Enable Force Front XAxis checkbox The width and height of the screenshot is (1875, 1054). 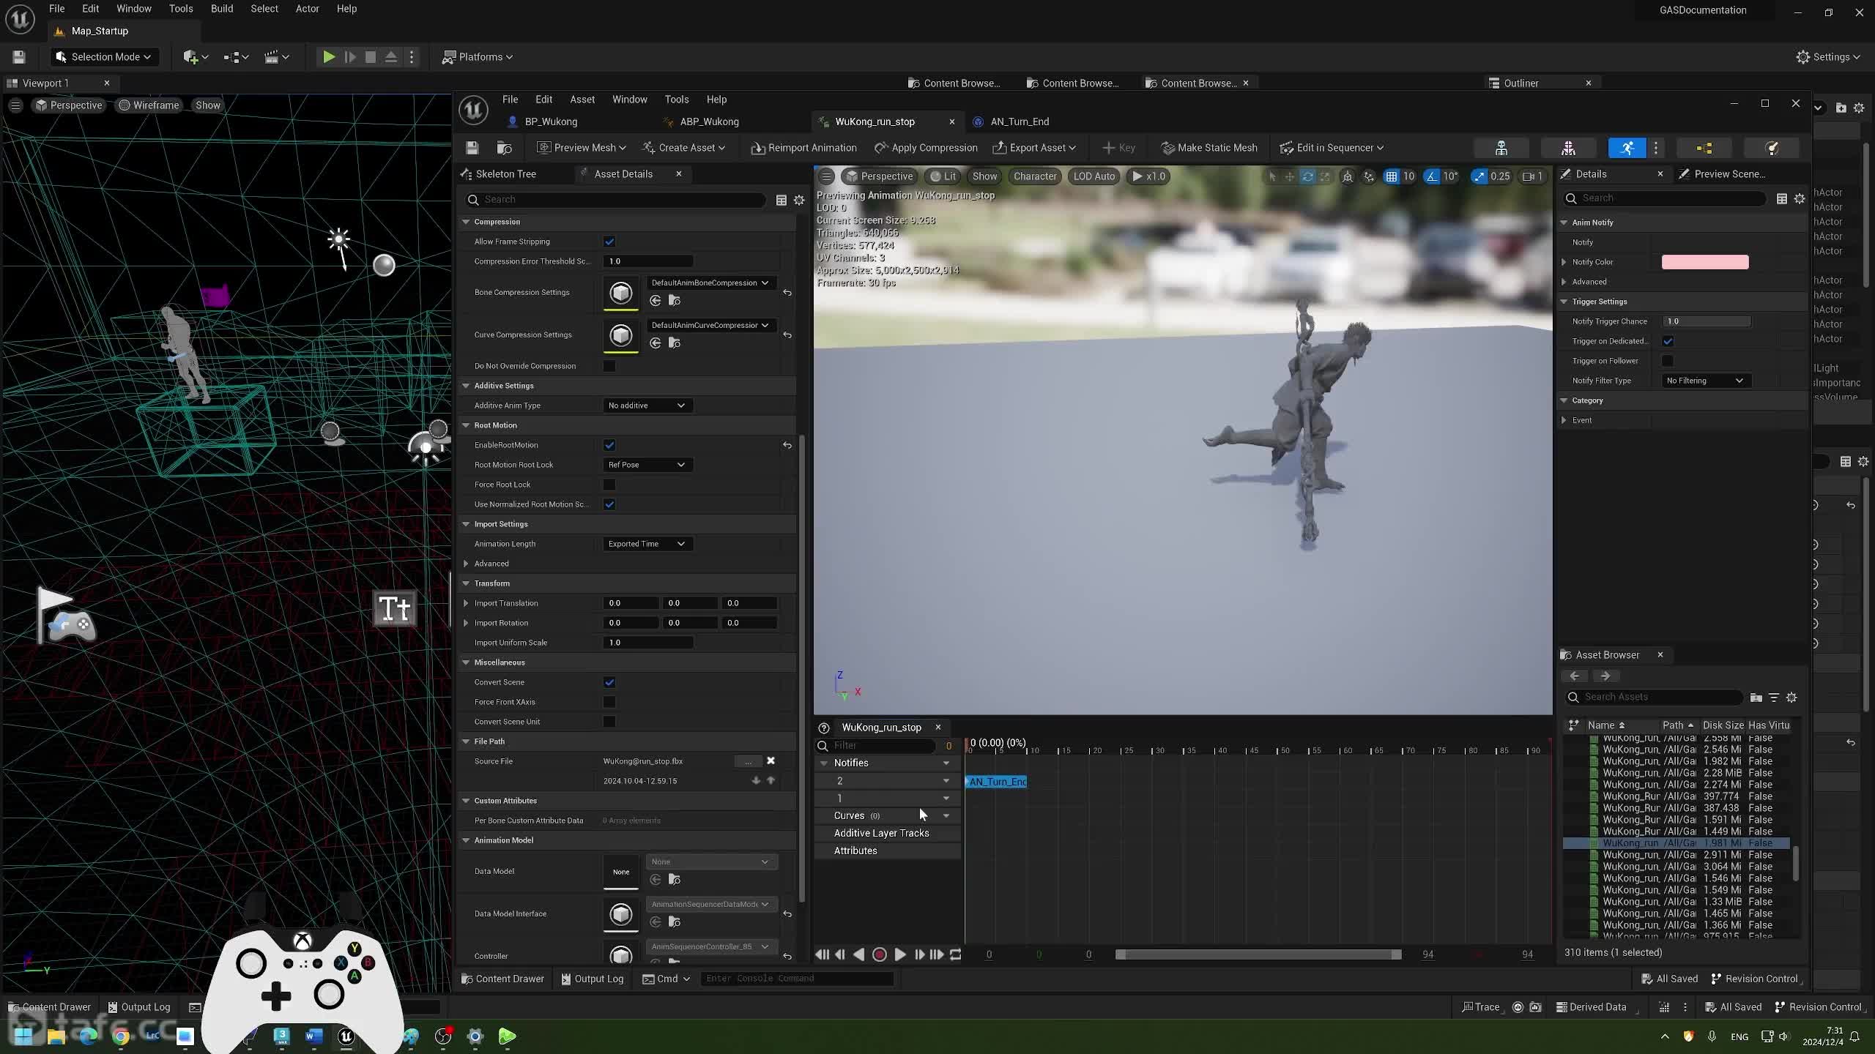click(x=609, y=702)
